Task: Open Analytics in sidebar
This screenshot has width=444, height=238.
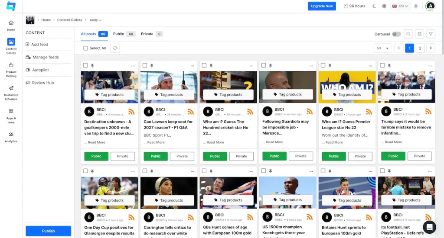Action: coord(11,137)
